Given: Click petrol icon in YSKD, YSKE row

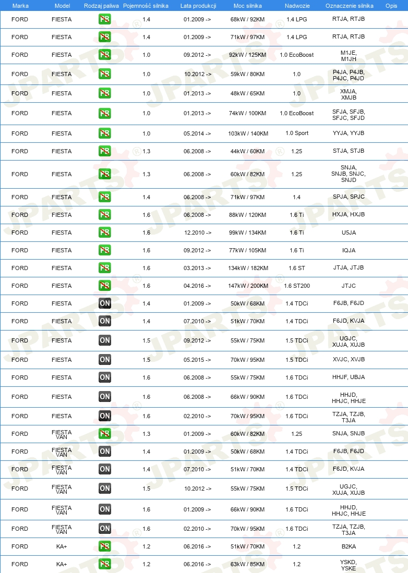Looking at the screenshot, I should coord(104,564).
